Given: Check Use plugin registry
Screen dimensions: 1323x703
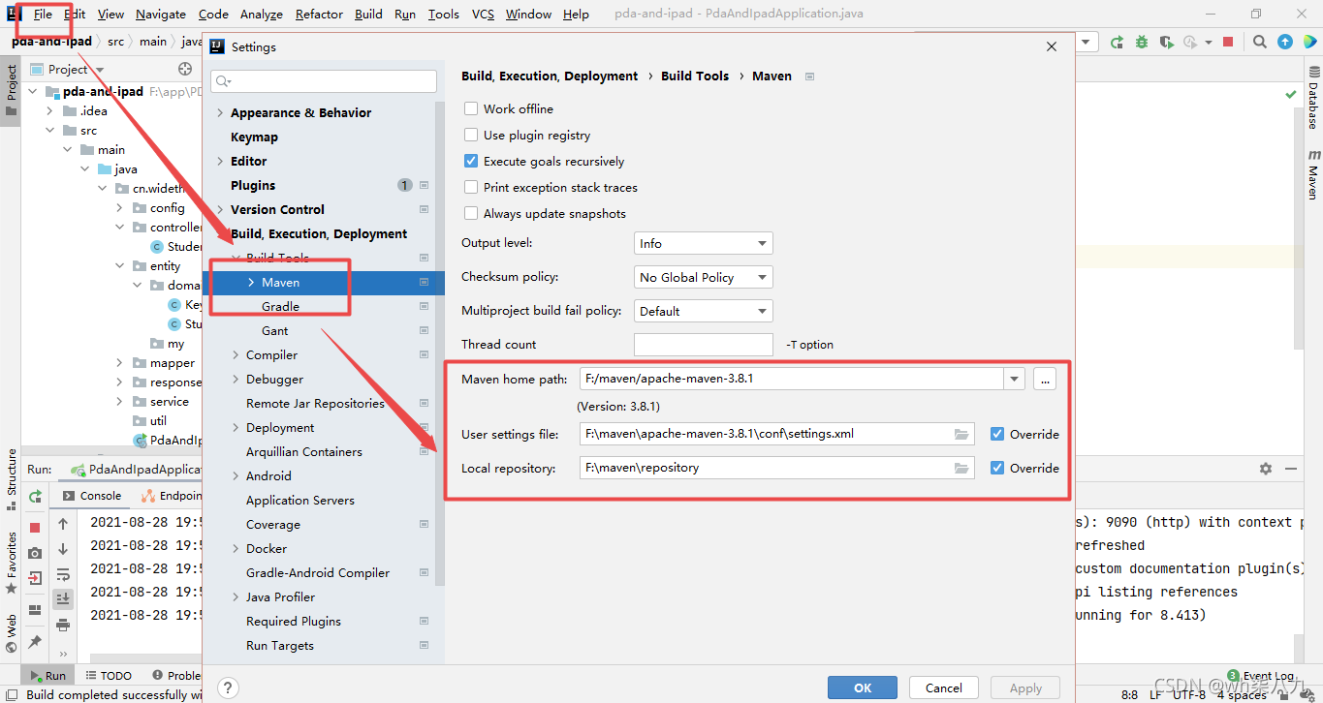Looking at the screenshot, I should [471, 135].
